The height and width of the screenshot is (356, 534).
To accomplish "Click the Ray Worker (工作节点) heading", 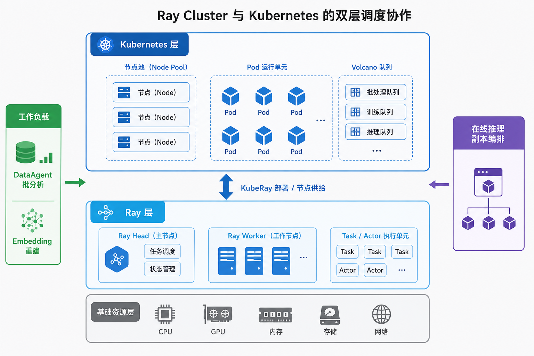I will [x=265, y=236].
